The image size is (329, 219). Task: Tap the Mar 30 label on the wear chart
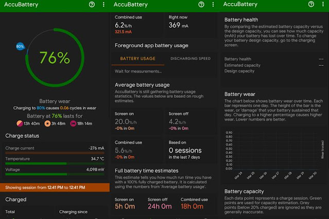(313, 175)
